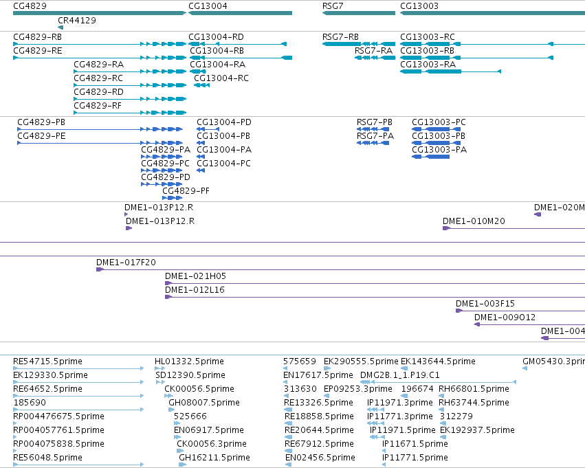Click the RE64652.5prime EST label
Screen dimensions: 585x468
click(47, 390)
